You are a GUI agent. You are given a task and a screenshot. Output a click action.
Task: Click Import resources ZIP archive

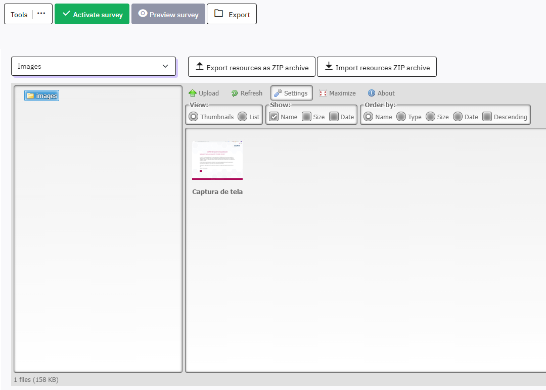377,67
